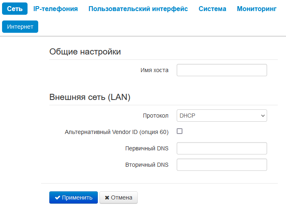Image resolution: width=286 pixels, height=211 pixels.
Task: Select the Мониторинг tab
Action: (257, 9)
